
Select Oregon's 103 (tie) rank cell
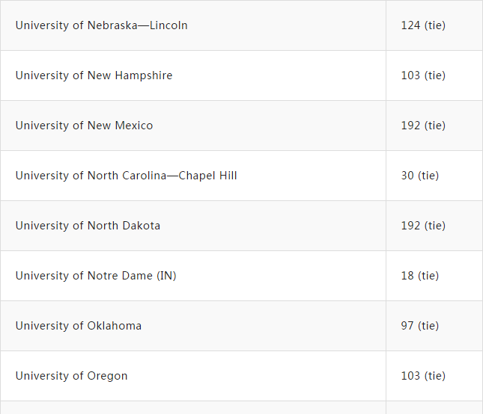(423, 376)
